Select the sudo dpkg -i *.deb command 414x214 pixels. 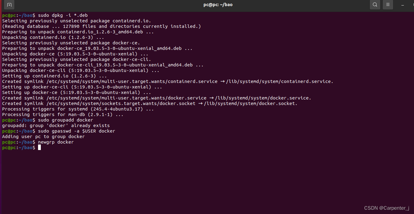pos(63,15)
